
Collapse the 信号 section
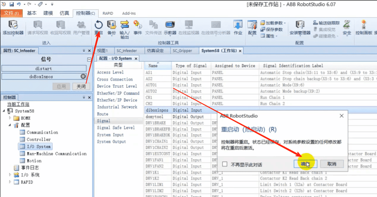[89, 59]
